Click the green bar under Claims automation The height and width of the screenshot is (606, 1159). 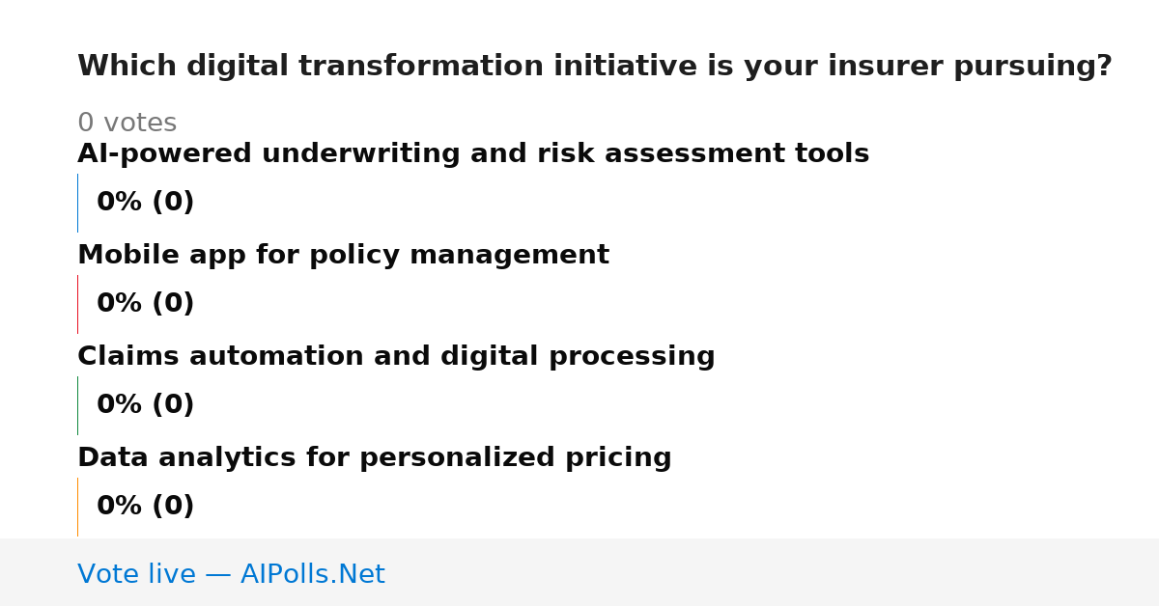click(x=77, y=405)
